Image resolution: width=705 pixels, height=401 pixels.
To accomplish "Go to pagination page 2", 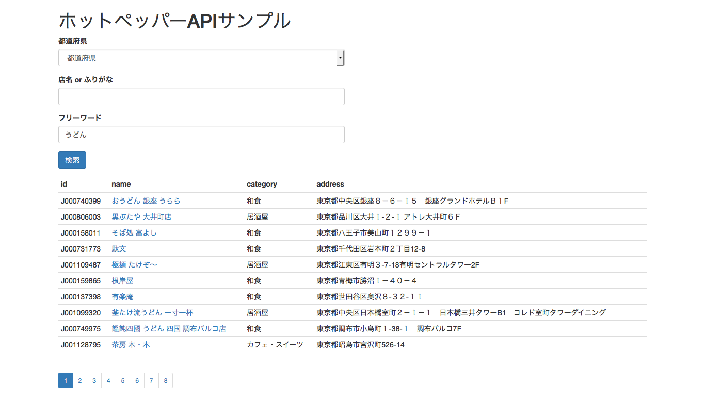I will click(80, 380).
